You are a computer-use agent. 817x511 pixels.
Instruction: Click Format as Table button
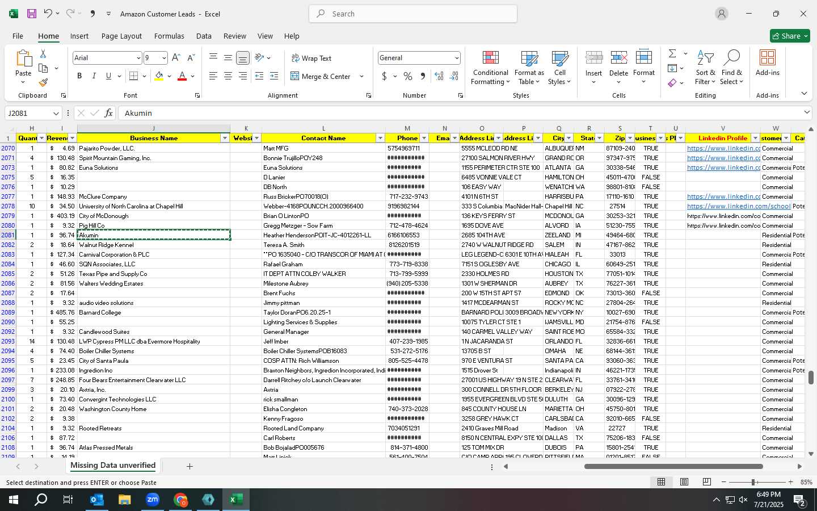[x=529, y=68]
